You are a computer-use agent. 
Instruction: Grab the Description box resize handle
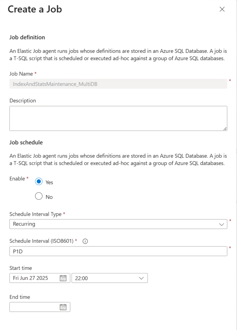pos(225,128)
